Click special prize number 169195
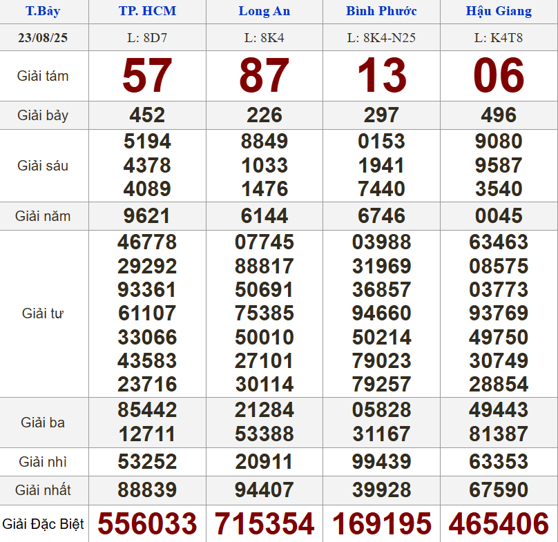The image size is (558, 542). click(x=381, y=524)
